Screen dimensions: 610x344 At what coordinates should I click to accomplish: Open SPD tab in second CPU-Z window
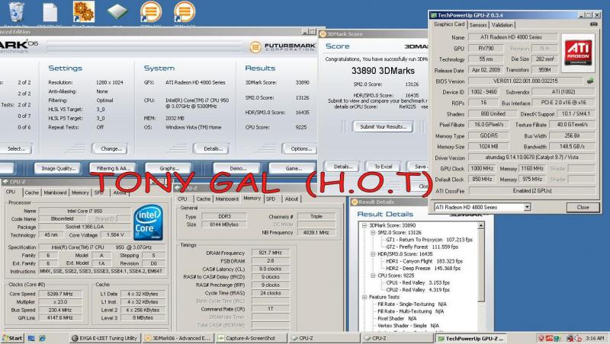(x=271, y=199)
